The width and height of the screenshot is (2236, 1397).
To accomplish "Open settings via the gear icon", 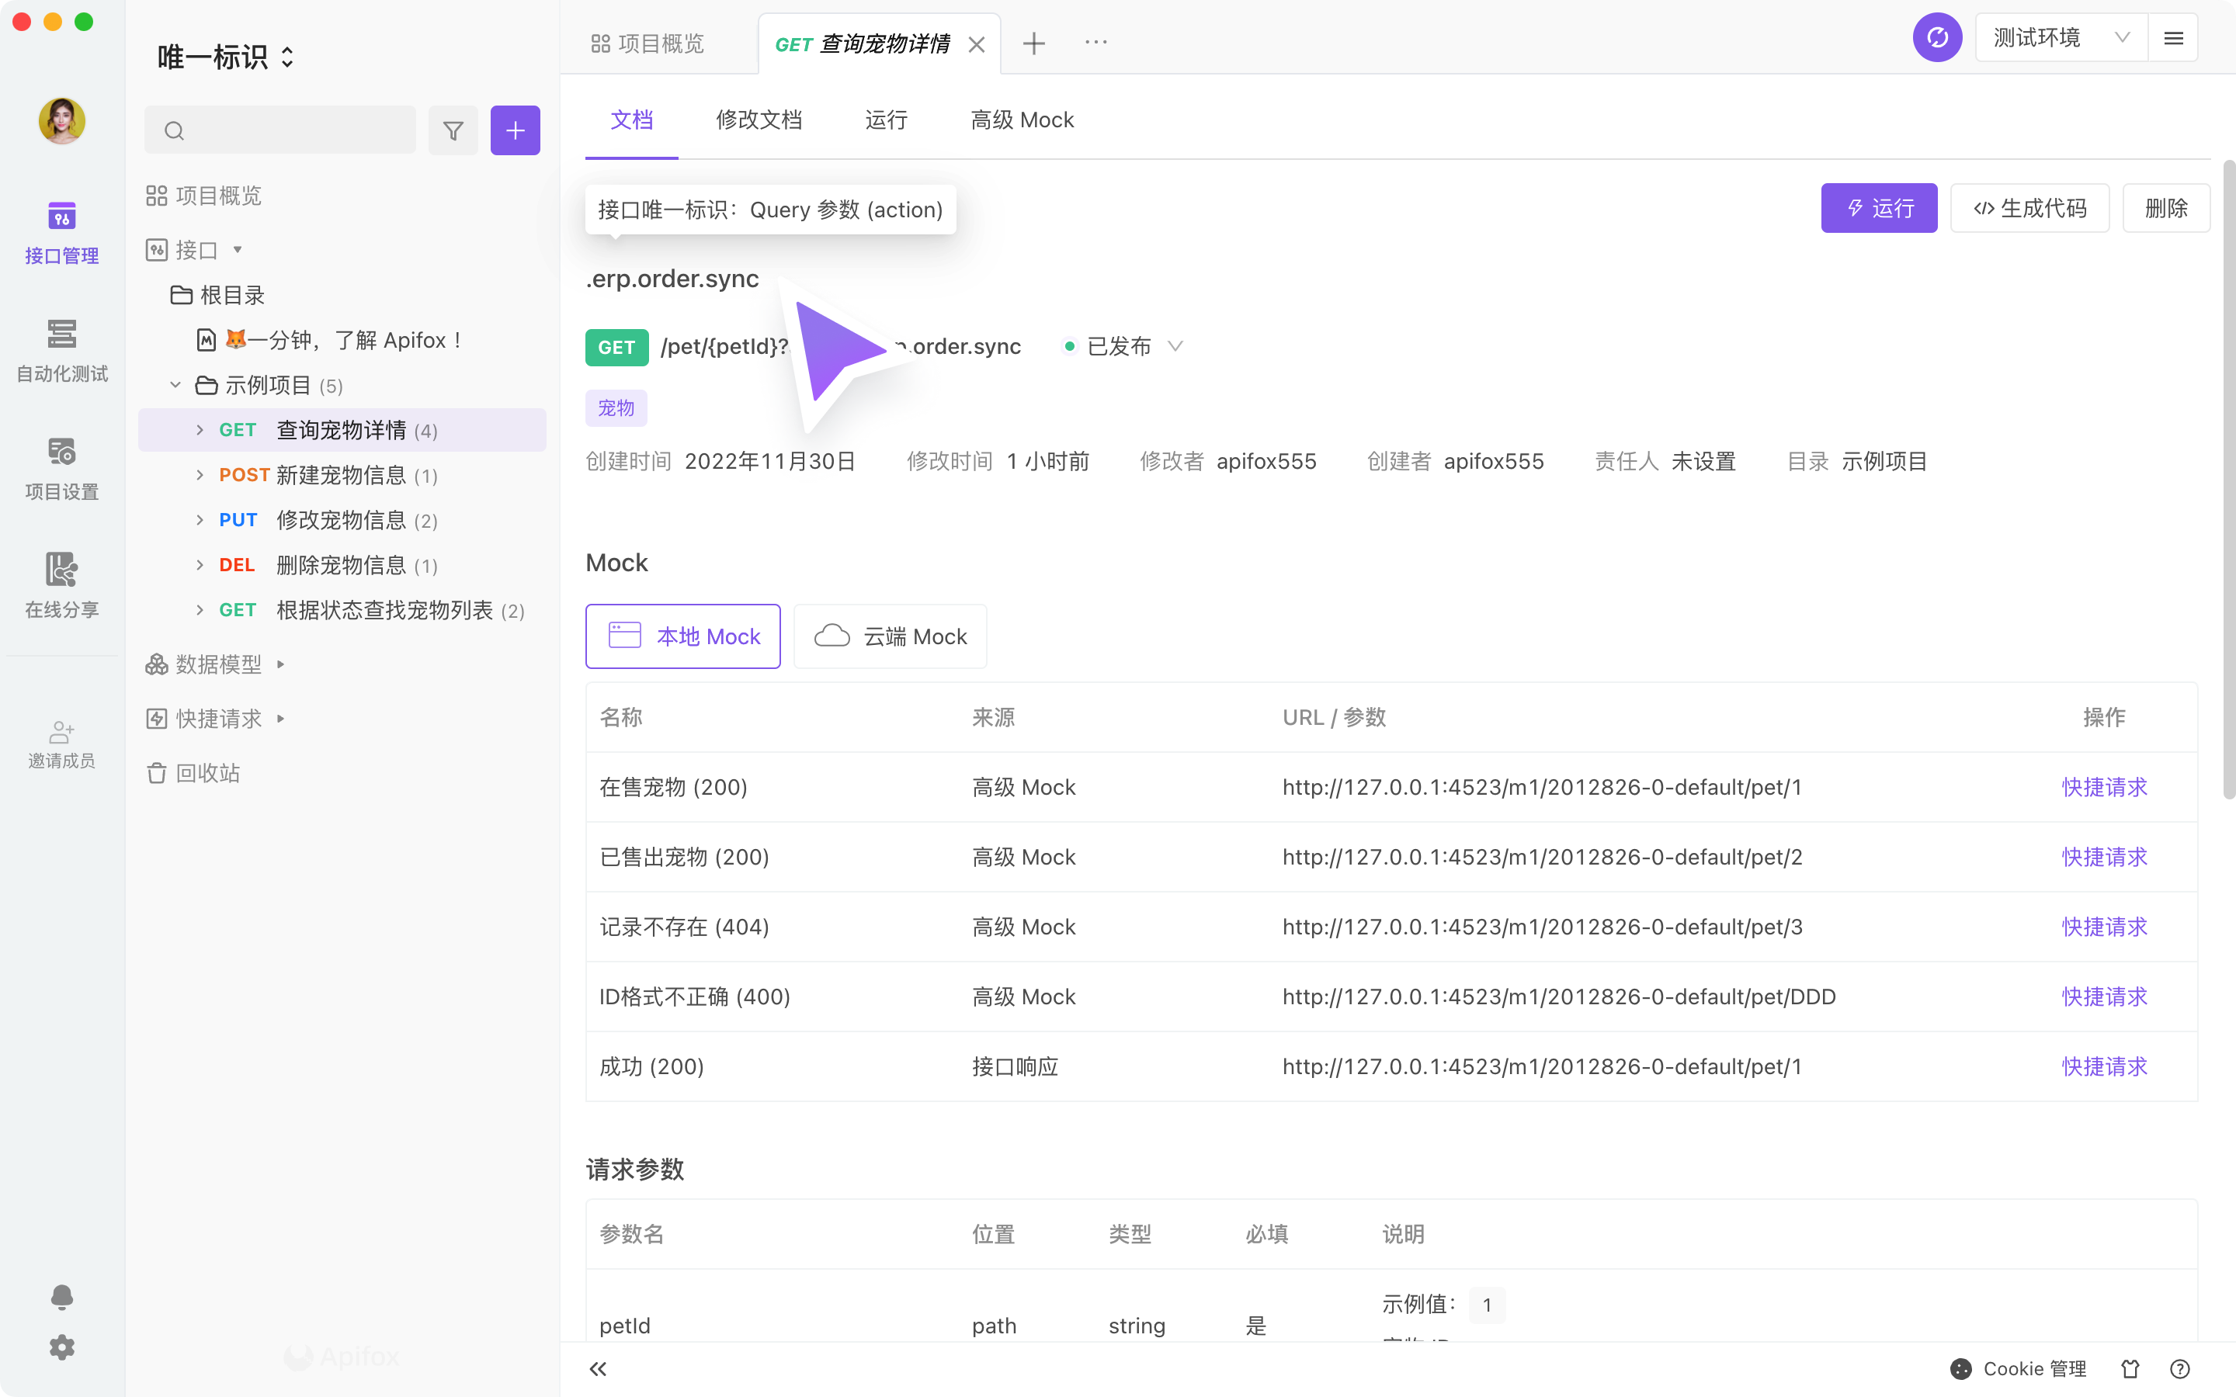I will (62, 1347).
